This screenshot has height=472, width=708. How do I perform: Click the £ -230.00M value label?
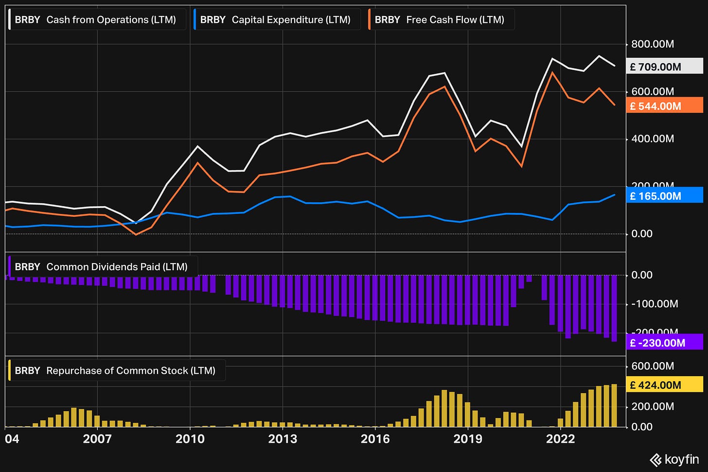click(x=664, y=342)
